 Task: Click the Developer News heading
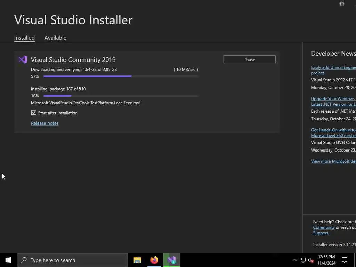point(333,54)
